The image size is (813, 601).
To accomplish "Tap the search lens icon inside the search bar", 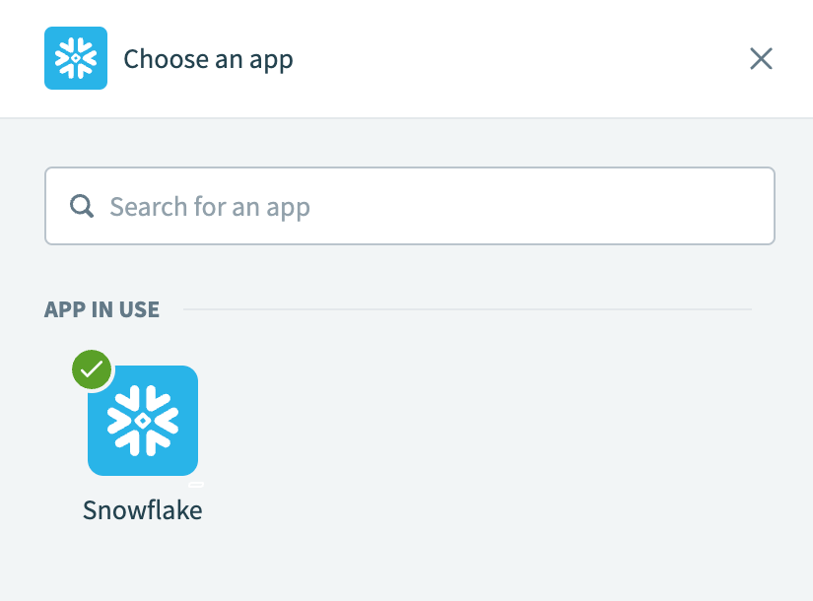I will (81, 206).
